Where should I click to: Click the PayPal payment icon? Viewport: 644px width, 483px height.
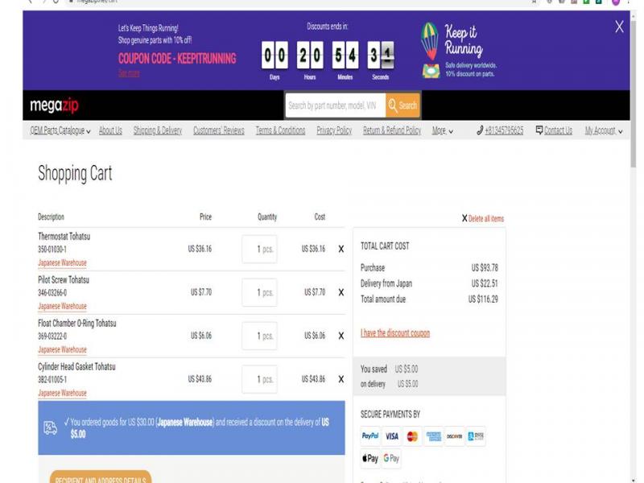click(370, 436)
